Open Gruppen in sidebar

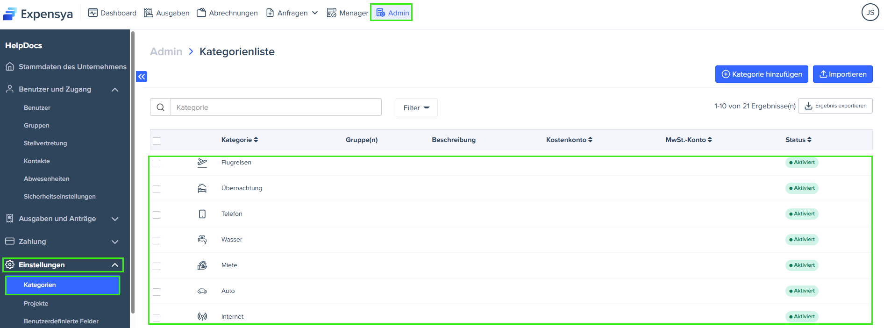pos(36,125)
